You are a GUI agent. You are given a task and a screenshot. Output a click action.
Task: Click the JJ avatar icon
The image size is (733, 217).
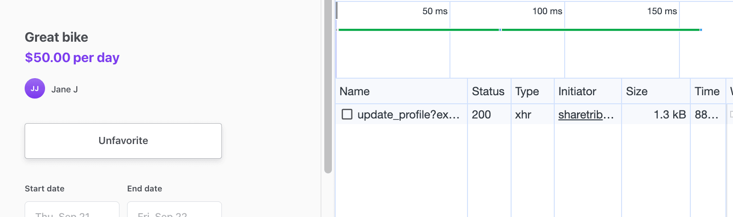tap(35, 89)
